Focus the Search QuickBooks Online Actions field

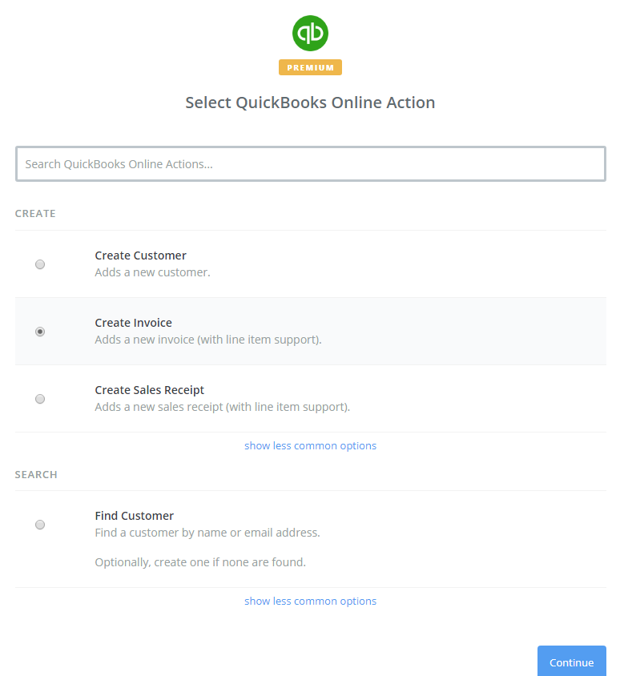coord(310,164)
